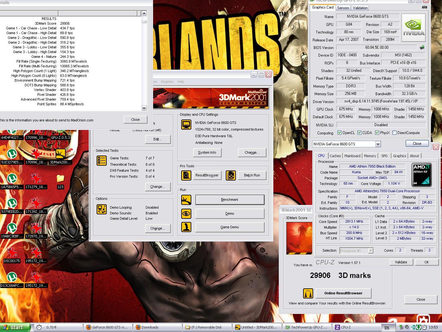
Task: Select the D13C68AFC... torrent file icon
Action: (12, 280)
